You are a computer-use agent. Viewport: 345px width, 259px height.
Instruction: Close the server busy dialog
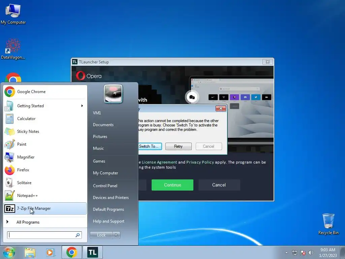click(221, 108)
